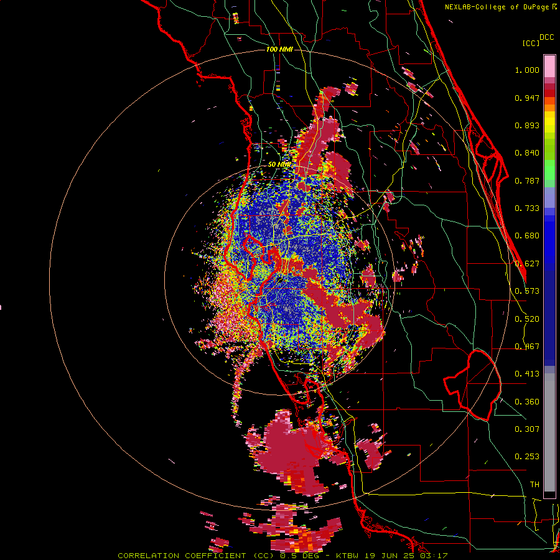Pick the periwinkle color bar segment
This screenshot has height=560, width=560.
(x=549, y=197)
